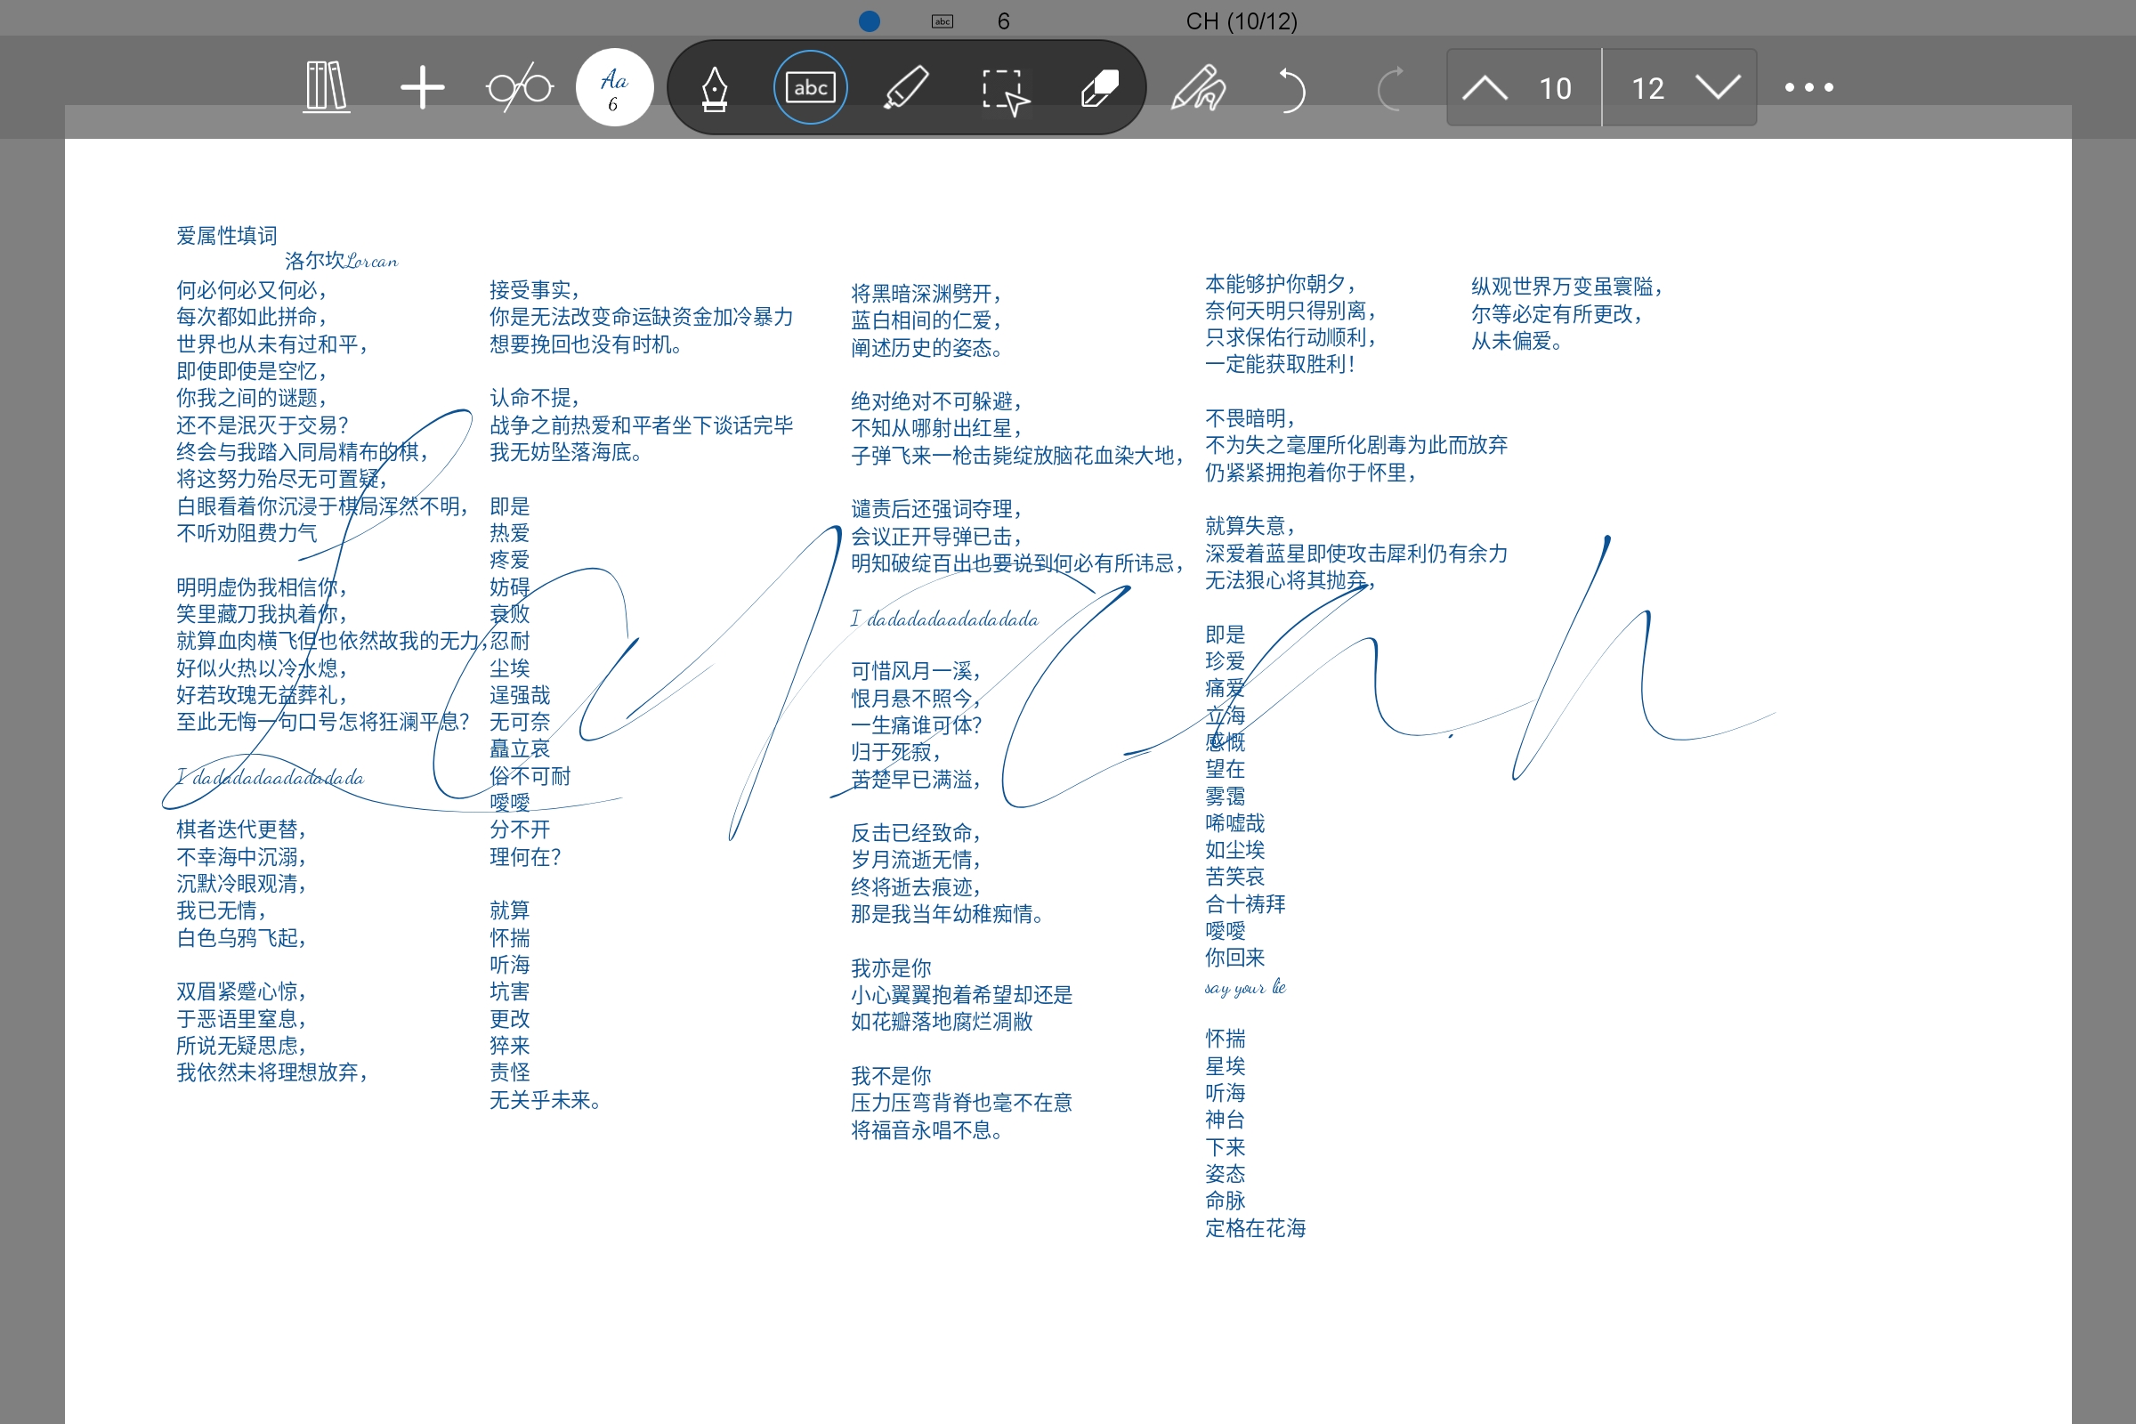Image resolution: width=2136 pixels, height=1424 pixels.
Task: Click the line 接受事实，
Action: [x=535, y=290]
